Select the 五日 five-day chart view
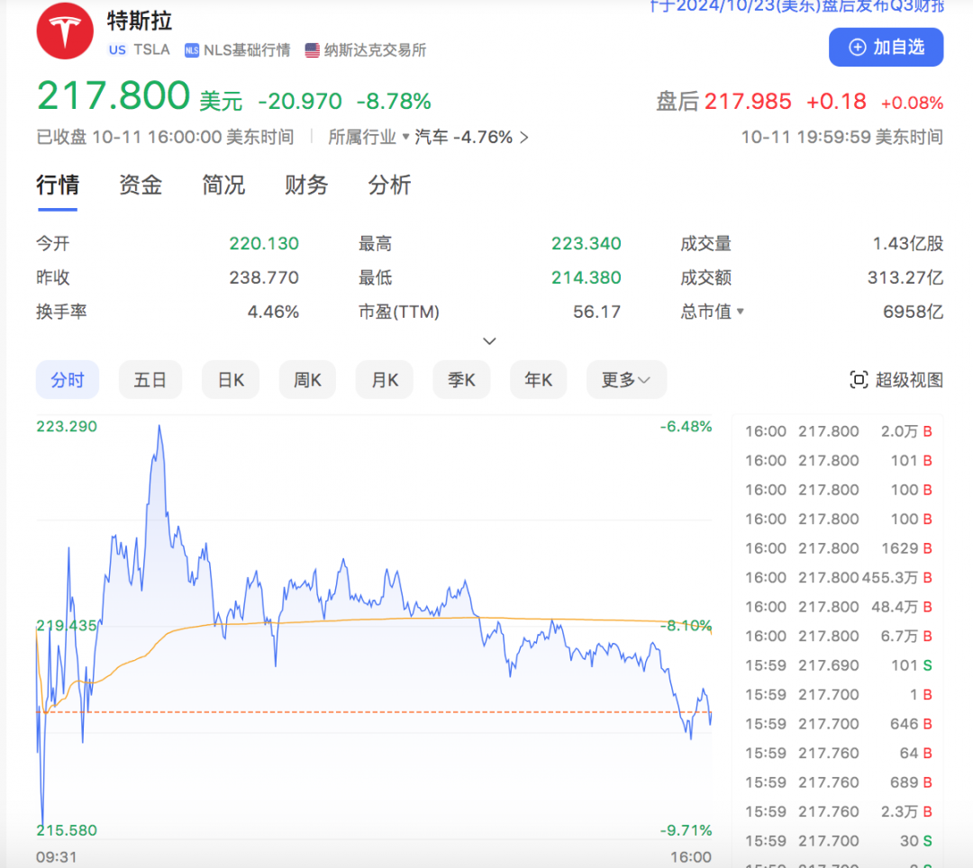973x868 pixels. click(150, 380)
